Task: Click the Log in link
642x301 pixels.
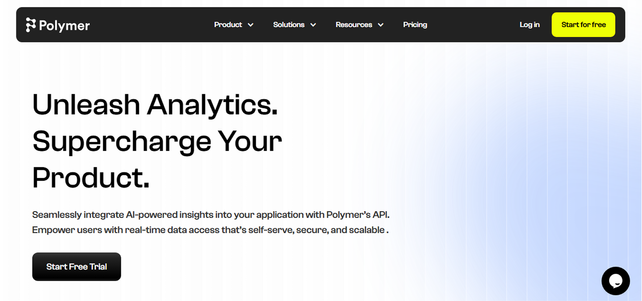Action: (x=529, y=25)
